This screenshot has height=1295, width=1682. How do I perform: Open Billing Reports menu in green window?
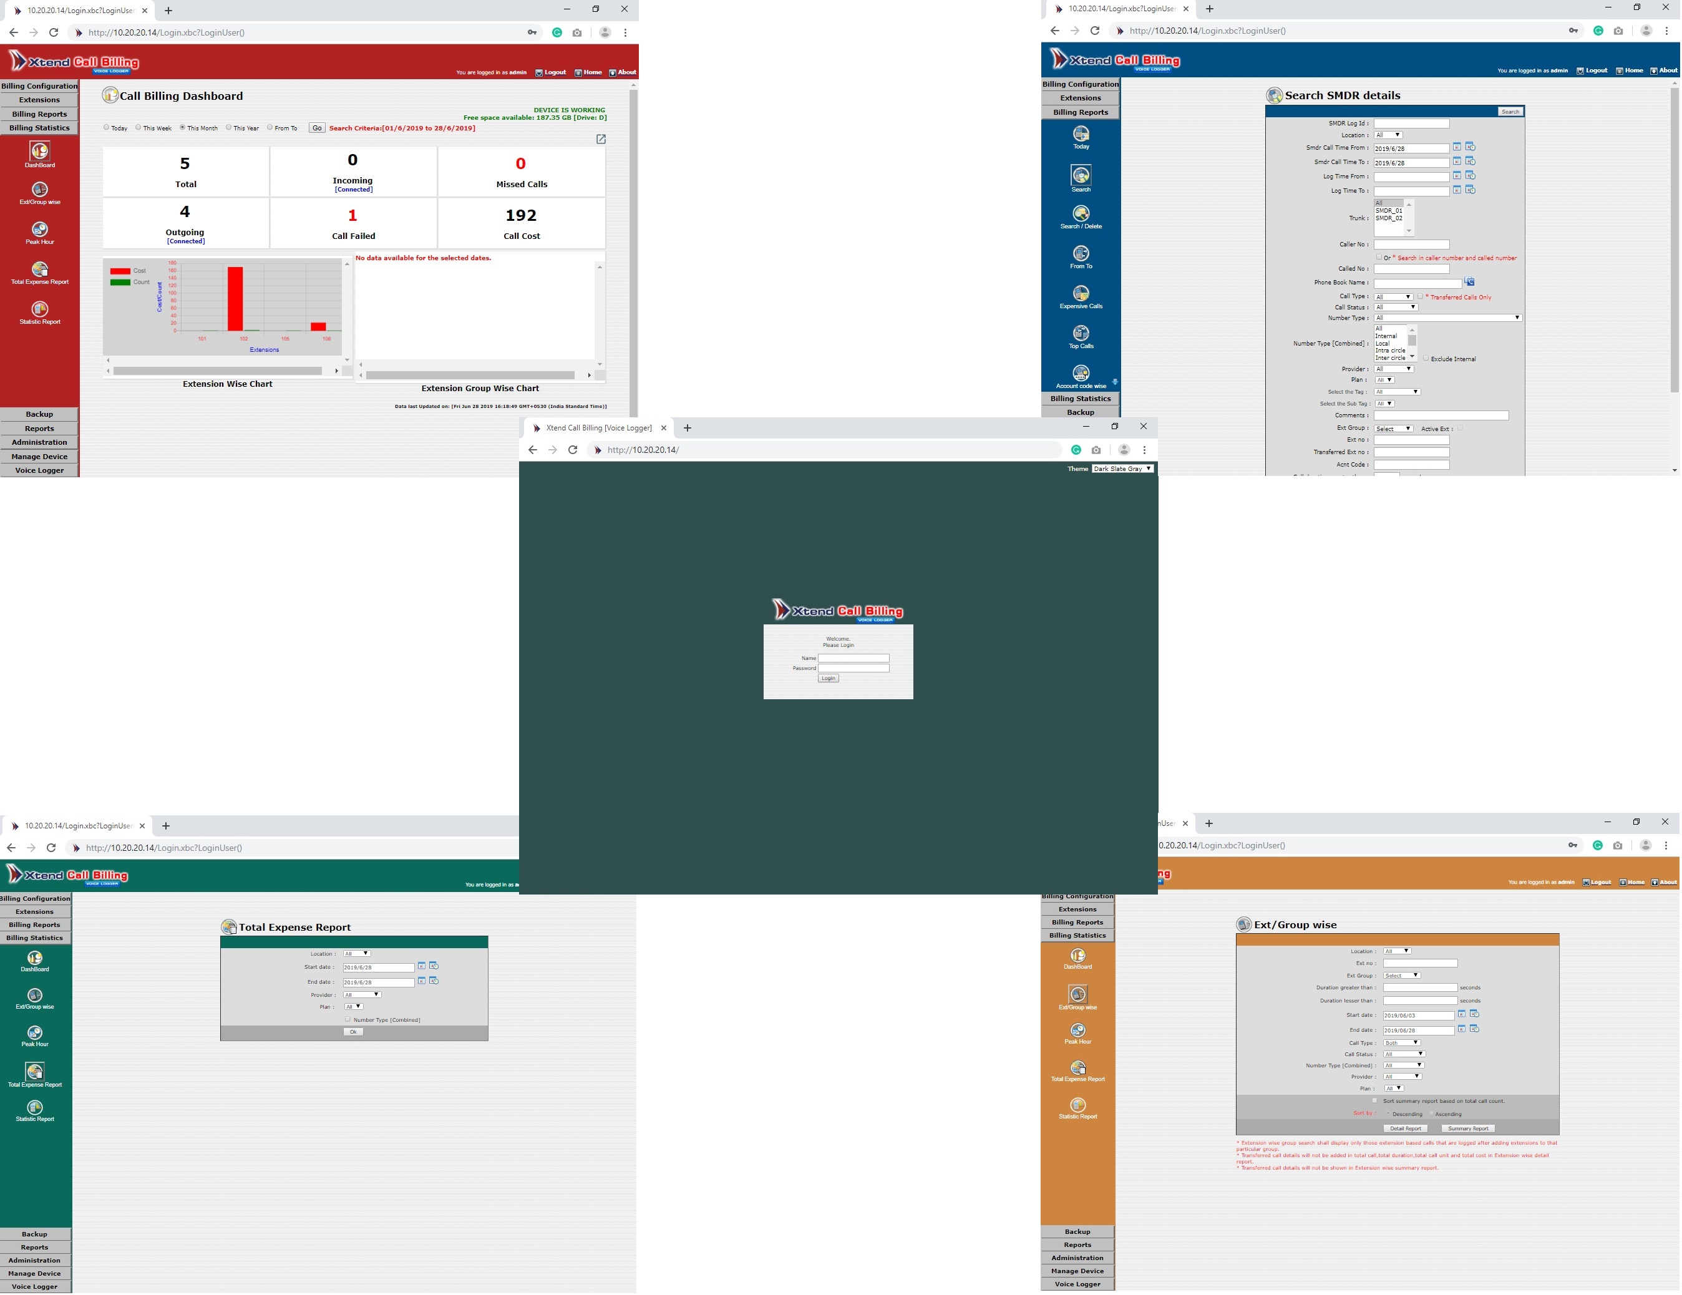pyautogui.click(x=35, y=926)
